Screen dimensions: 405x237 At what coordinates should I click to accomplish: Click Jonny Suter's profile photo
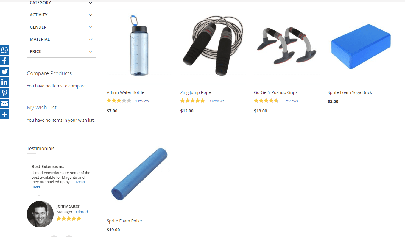(40, 214)
